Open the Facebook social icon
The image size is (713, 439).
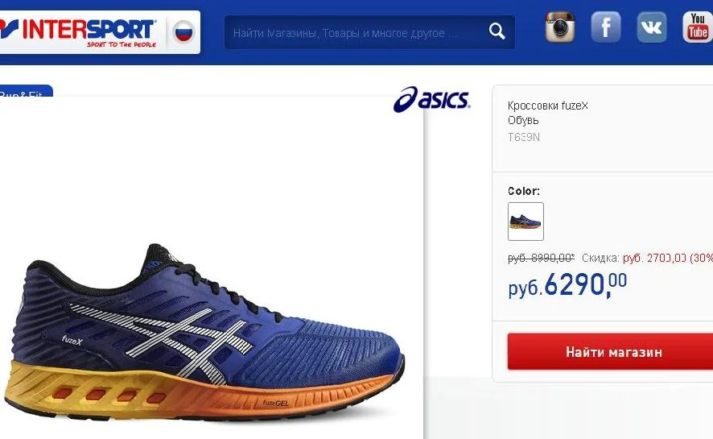click(606, 27)
